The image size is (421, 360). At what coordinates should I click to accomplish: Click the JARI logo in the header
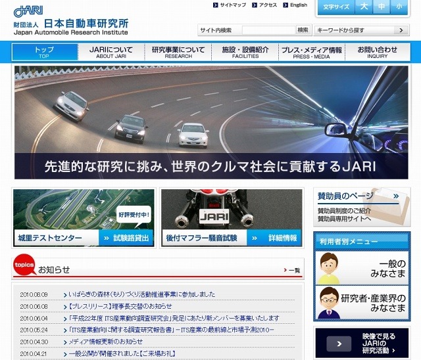pos(28,11)
